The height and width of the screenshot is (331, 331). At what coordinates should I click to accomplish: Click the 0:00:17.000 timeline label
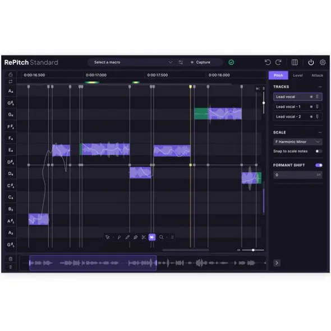click(96, 75)
